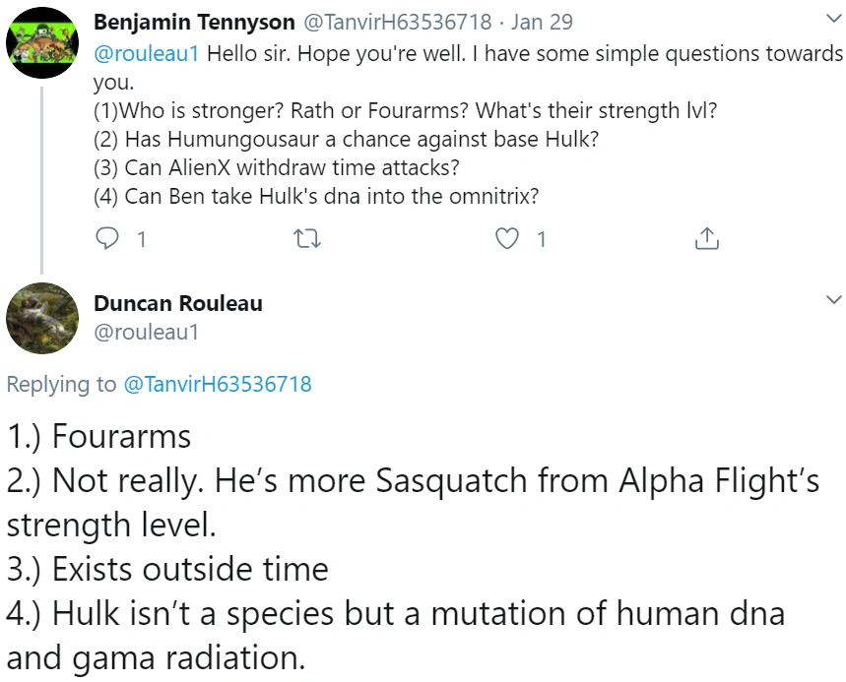
Task: Click @TanvirH63536718 in Replying to line
Action: pos(217,384)
